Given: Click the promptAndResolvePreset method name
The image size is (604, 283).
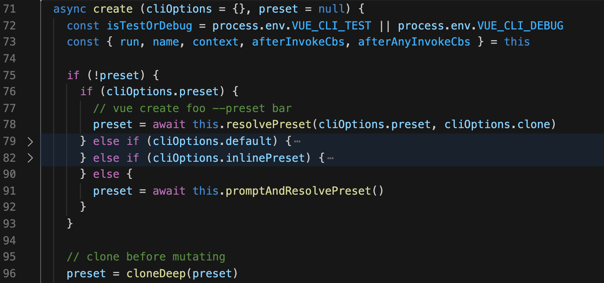Looking at the screenshot, I should 298,191.
